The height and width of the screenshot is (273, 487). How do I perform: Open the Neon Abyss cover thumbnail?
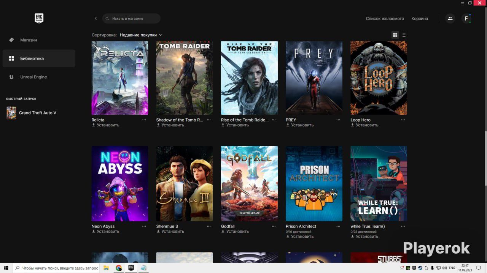(x=120, y=183)
